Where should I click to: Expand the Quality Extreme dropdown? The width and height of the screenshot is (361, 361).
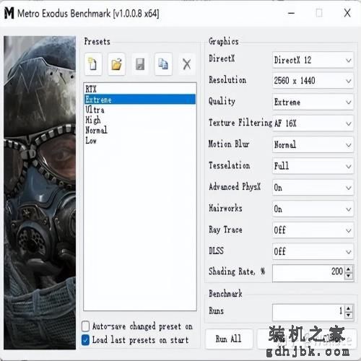pos(313,103)
